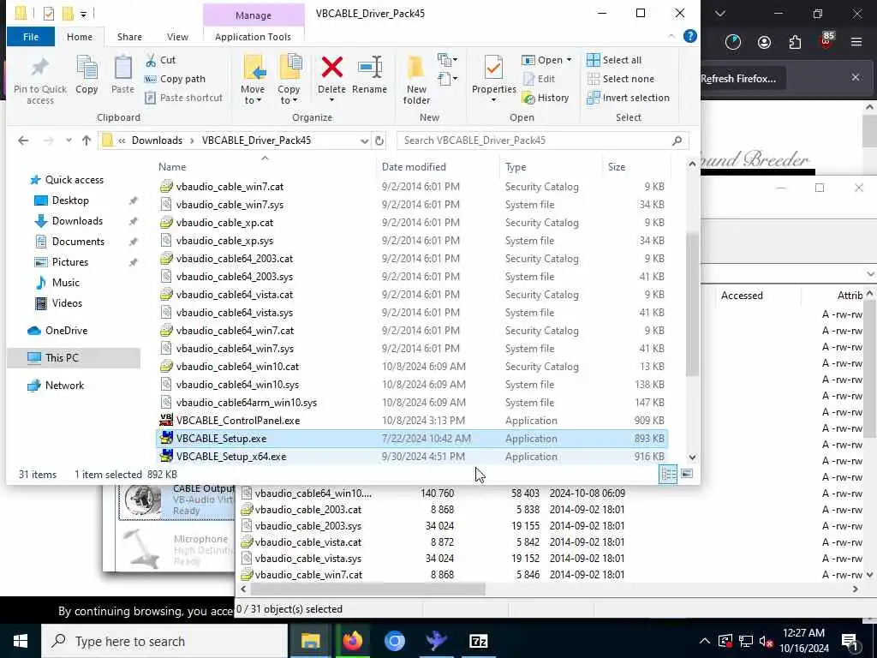This screenshot has height=658, width=877.
Task: Click the Pin to Quick access icon
Action: coord(39,67)
